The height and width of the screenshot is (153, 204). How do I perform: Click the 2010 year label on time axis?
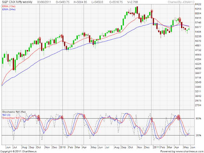coord(62,147)
